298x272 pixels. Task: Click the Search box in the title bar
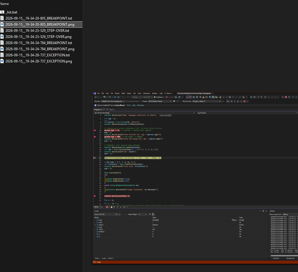point(169,93)
